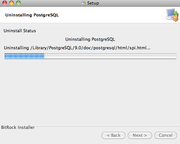Image resolution: width=180 pixels, height=144 pixels.
Task: Click the blue filled part of progress bar
Action: tap(24, 56)
